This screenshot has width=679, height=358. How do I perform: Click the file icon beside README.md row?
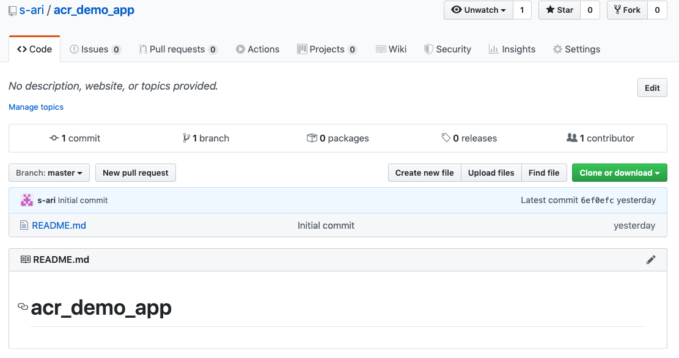[x=24, y=225]
